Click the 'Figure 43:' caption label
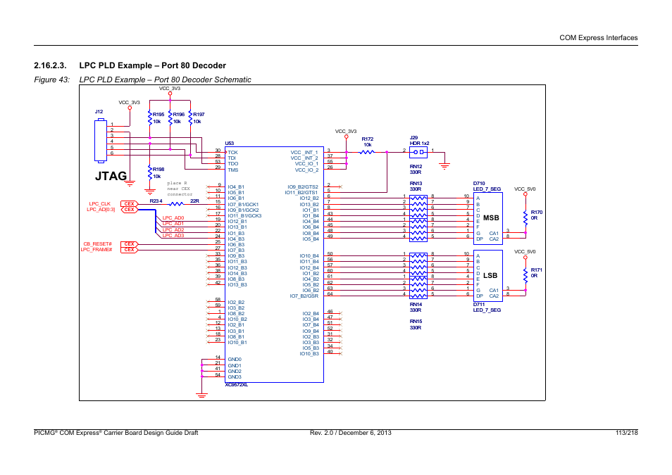The image size is (672, 475). tap(52, 80)
